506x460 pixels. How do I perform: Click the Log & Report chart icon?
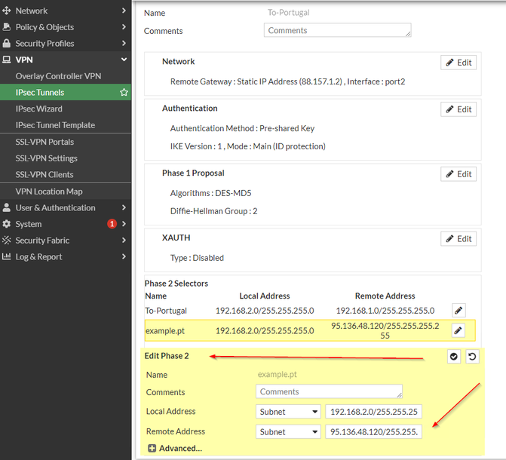(x=7, y=256)
